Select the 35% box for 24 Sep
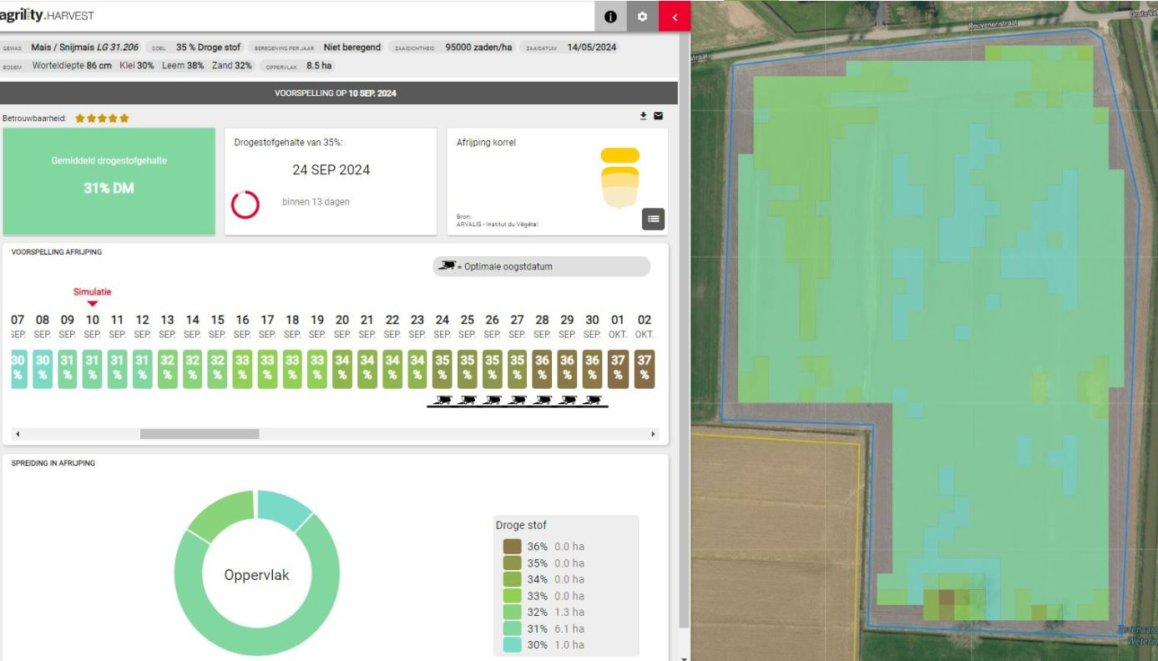The image size is (1158, 661). tap(442, 369)
